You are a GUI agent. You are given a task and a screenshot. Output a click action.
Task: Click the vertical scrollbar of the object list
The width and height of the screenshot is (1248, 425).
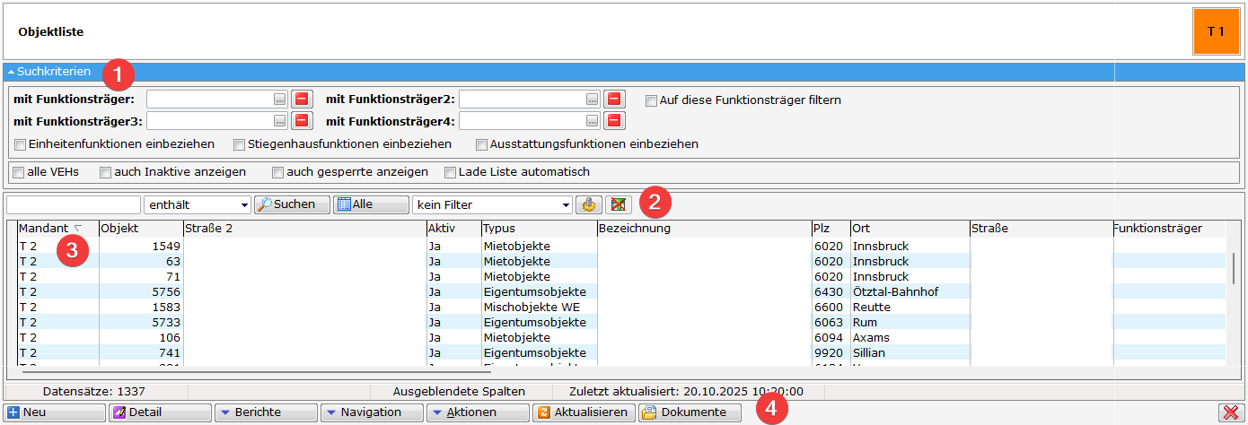[x=1234, y=269]
